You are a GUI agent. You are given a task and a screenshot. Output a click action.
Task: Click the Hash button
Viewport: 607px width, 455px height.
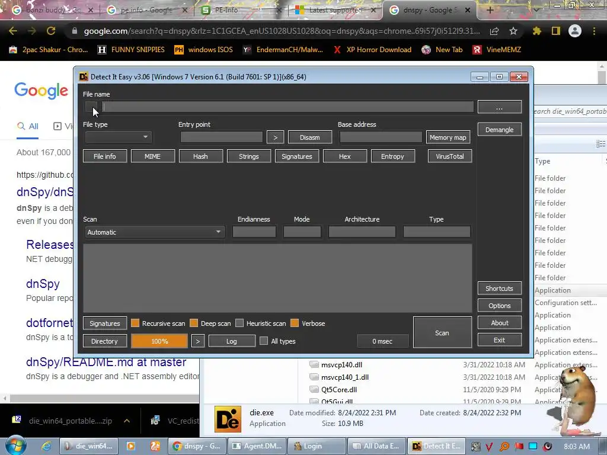coord(200,156)
